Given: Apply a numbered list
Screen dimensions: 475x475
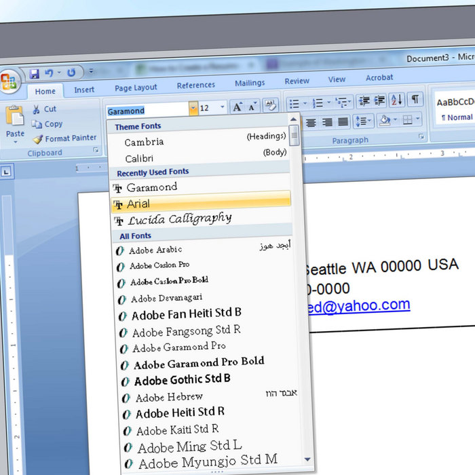Looking at the screenshot, I should 318,102.
